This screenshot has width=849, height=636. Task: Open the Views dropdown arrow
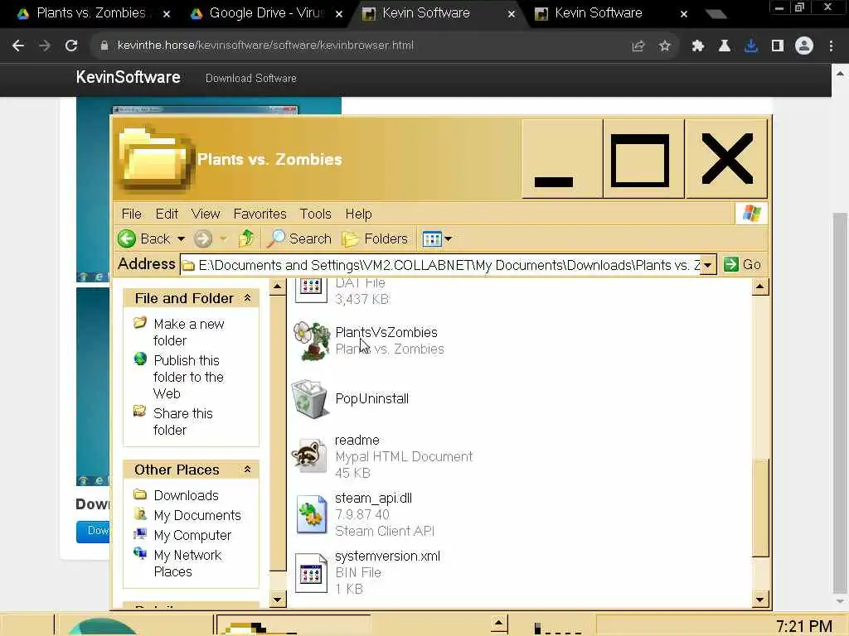click(x=449, y=238)
